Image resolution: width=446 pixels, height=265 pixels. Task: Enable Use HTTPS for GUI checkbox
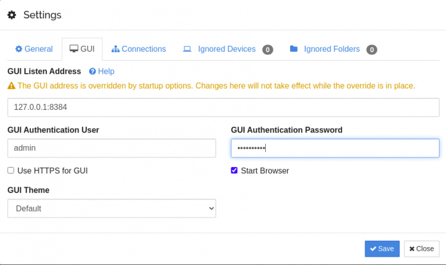[11, 171]
